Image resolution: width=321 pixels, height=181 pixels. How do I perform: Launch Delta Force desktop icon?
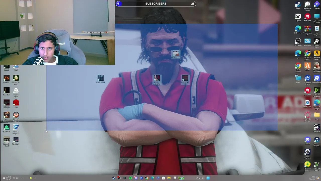pyautogui.click(x=7, y=128)
